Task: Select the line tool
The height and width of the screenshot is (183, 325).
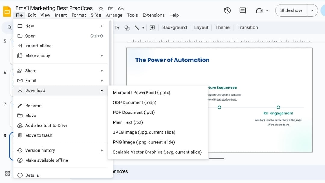Action: pyautogui.click(x=136, y=27)
